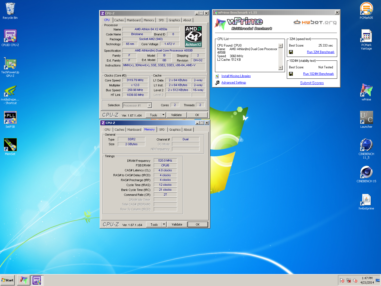Click Validate in bottom CPU-Z window
Screen dimensions: 381x286
click(177, 224)
